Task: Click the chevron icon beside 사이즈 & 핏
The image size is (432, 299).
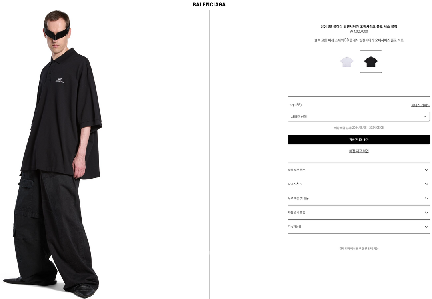Action: click(x=426, y=184)
